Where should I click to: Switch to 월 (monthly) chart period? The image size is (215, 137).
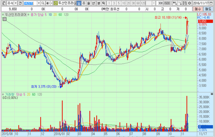pyautogui.click(x=88, y=3)
